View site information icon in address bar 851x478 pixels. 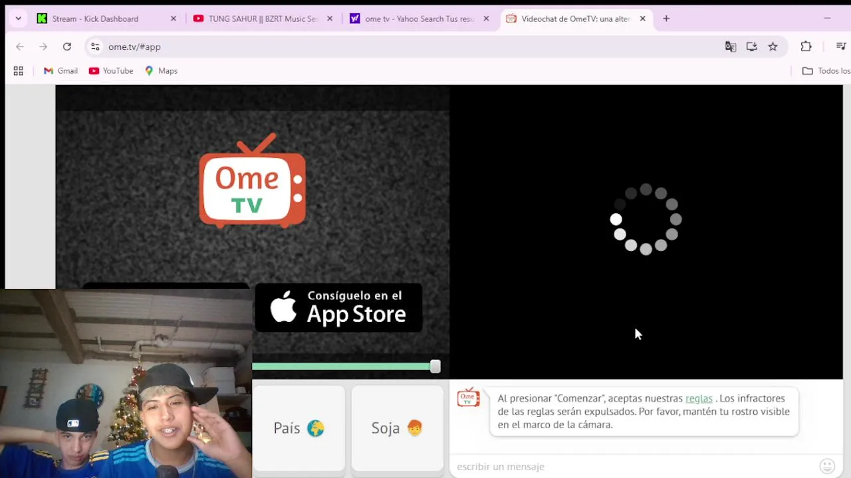tap(95, 46)
